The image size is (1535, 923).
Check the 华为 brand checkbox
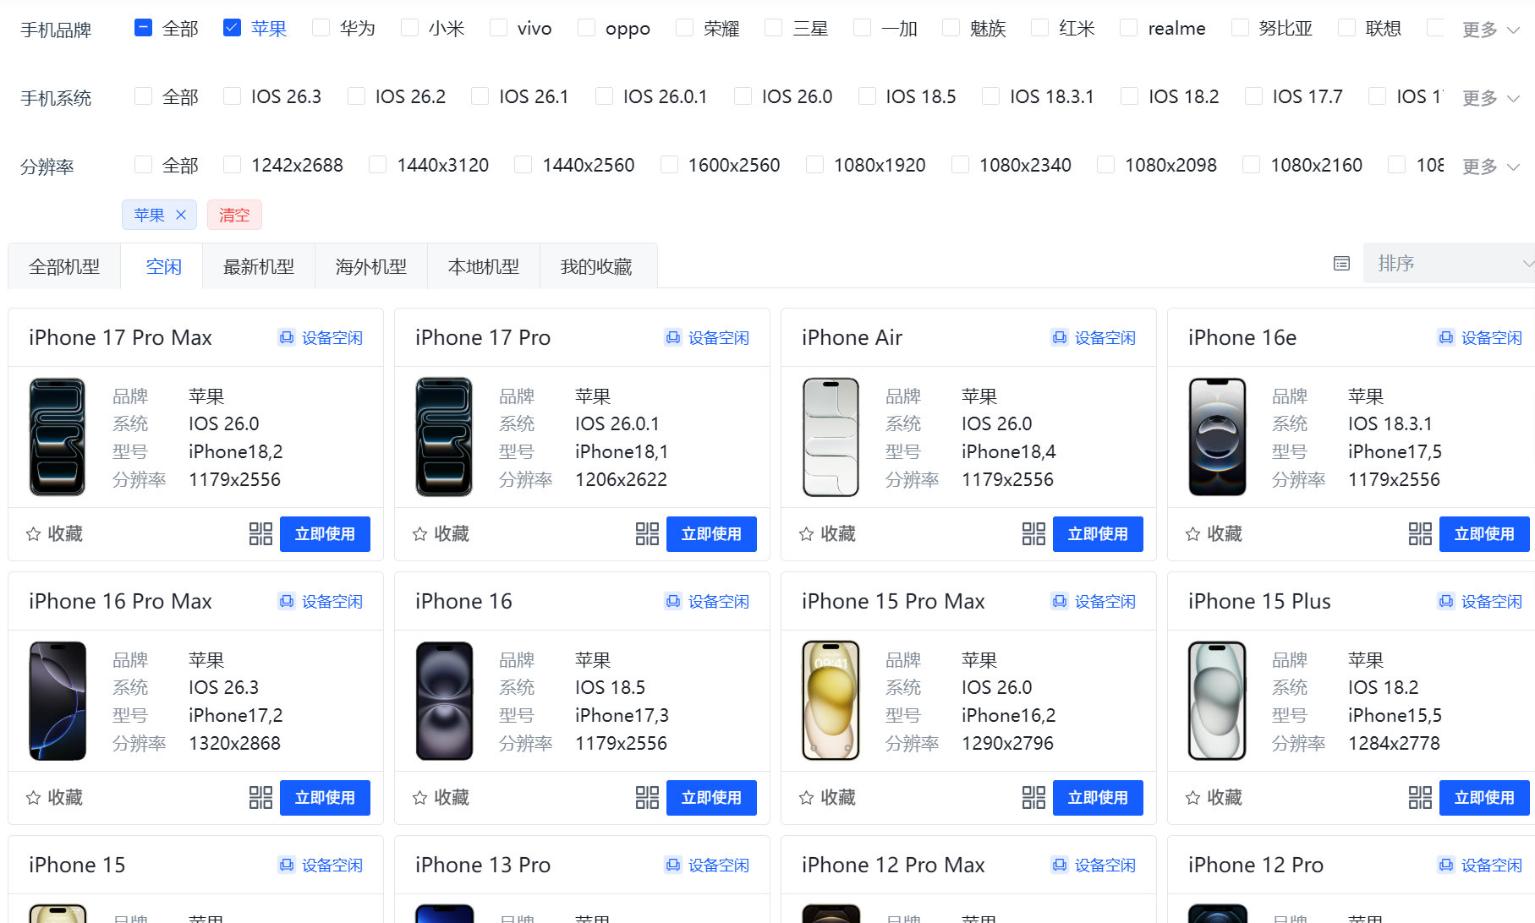(x=321, y=28)
